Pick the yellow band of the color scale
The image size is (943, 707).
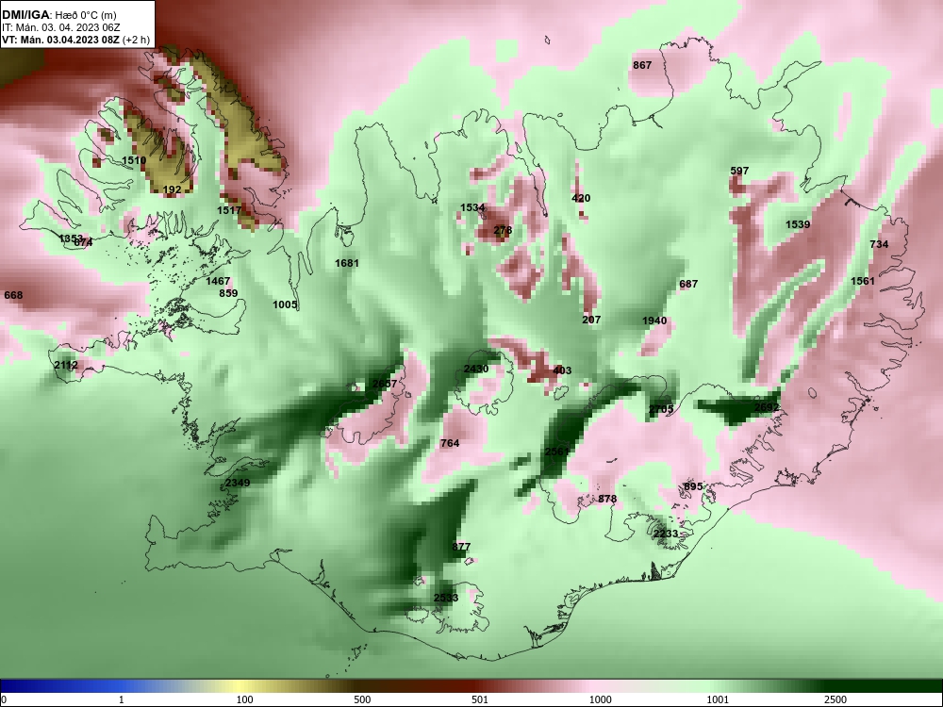click(240, 686)
